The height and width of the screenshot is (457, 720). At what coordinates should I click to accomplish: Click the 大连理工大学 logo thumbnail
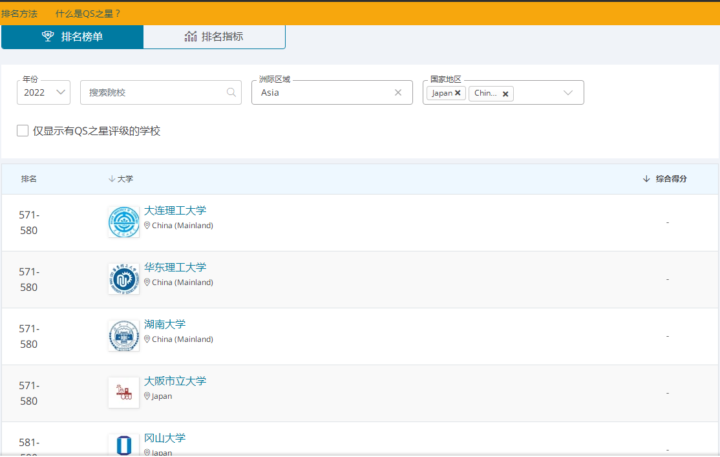coord(124,222)
